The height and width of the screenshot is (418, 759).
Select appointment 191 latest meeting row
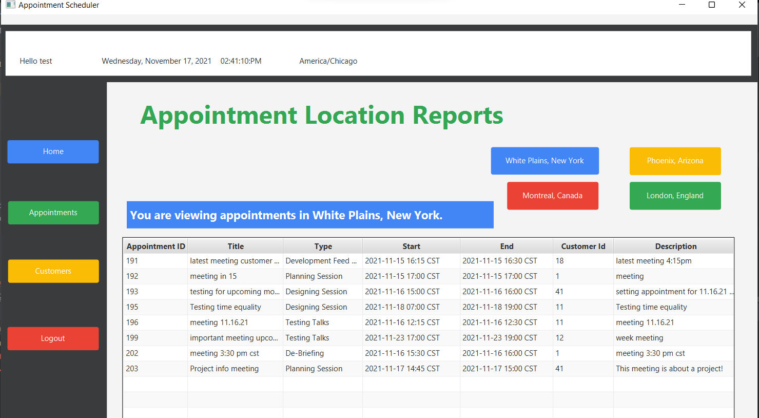[x=308, y=260]
